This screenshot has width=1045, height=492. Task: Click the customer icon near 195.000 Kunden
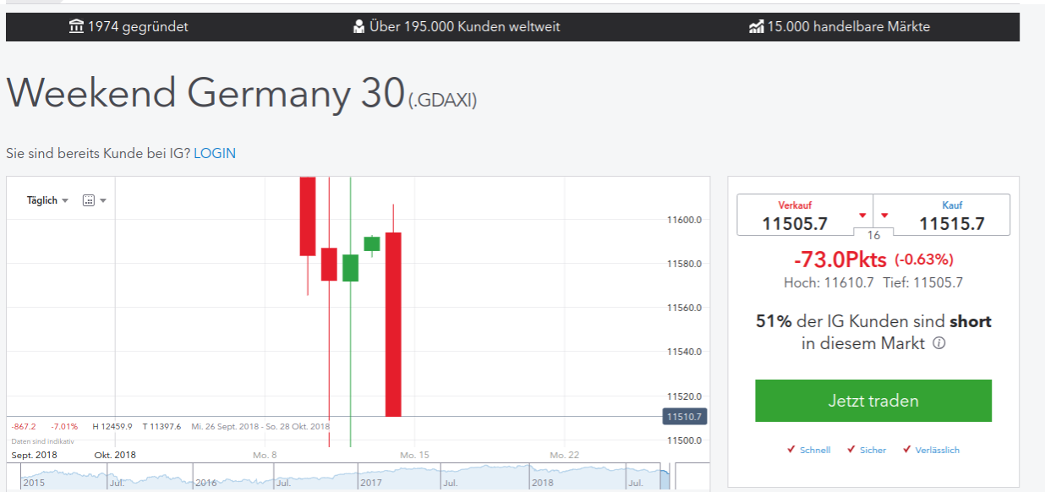tap(359, 26)
